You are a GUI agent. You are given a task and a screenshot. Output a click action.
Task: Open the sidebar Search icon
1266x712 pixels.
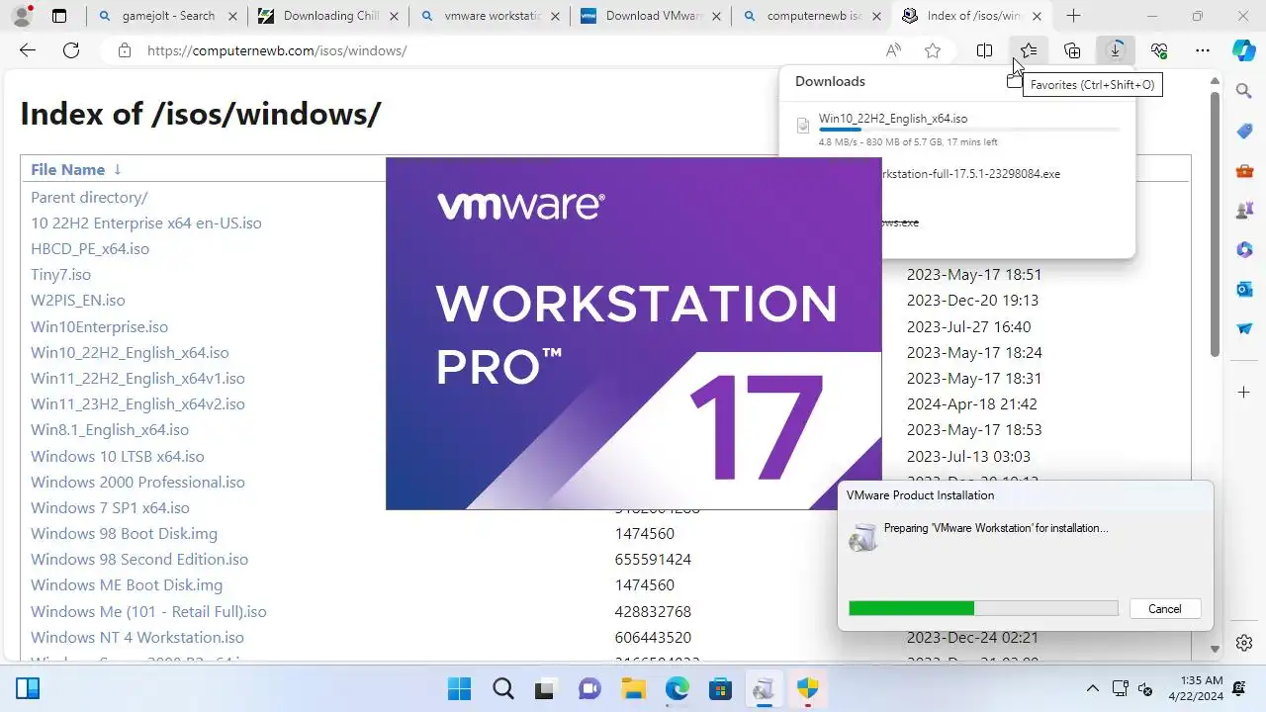pos(1244,91)
